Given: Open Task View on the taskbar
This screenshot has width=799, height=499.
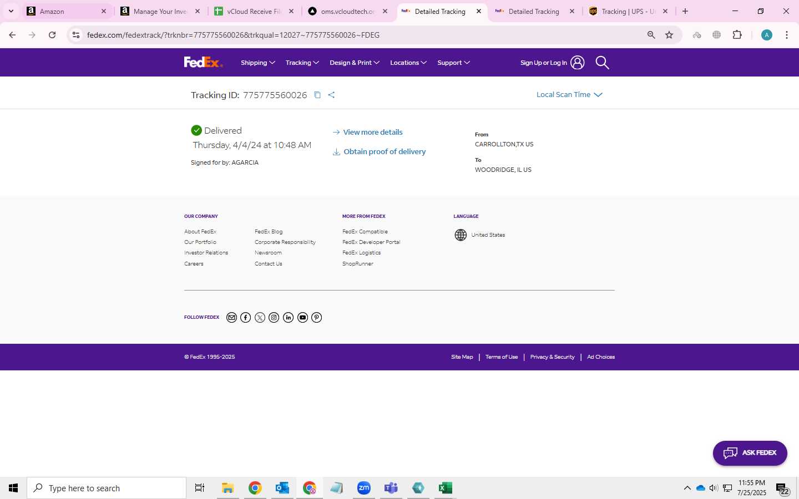Looking at the screenshot, I should tap(200, 488).
